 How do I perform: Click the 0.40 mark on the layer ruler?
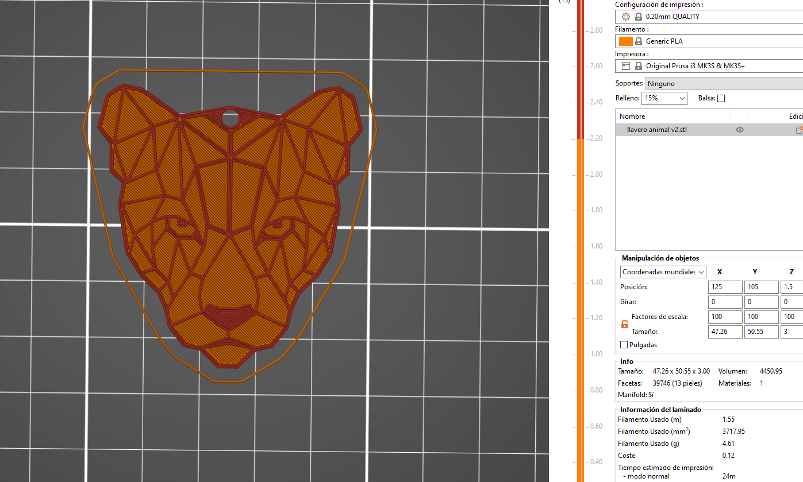click(x=595, y=462)
